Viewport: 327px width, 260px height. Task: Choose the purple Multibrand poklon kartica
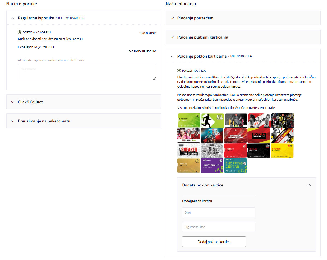(212, 165)
